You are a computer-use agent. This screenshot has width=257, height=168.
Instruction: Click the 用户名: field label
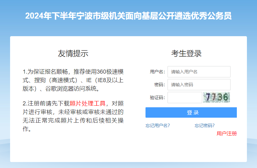157,72
